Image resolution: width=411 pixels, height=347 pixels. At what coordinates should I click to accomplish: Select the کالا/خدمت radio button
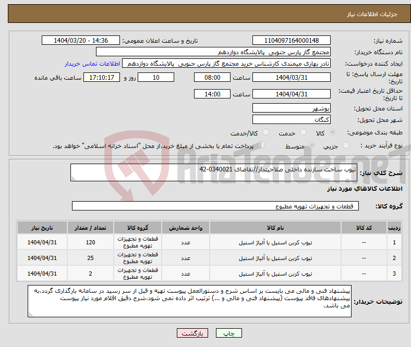[x=266, y=132]
